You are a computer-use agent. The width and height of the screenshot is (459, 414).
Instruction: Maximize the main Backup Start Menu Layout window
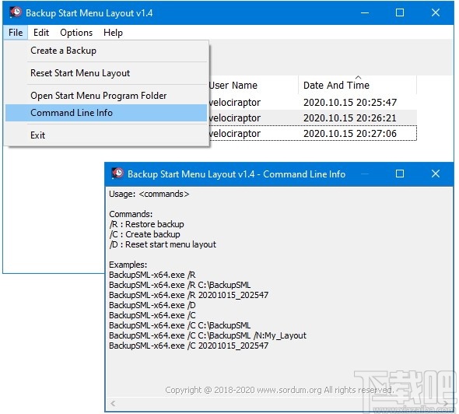[x=400, y=12]
